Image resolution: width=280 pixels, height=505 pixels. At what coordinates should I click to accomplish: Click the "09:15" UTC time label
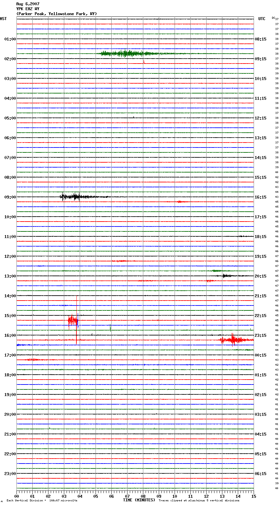click(x=261, y=59)
